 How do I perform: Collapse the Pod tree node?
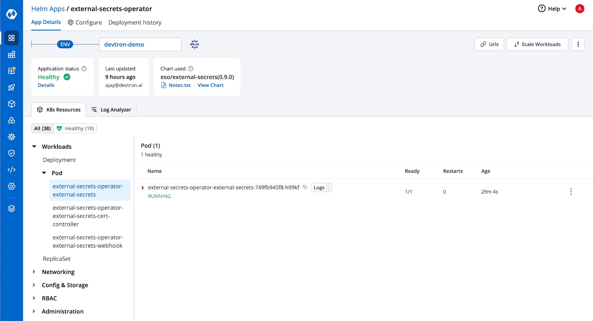pyautogui.click(x=44, y=173)
